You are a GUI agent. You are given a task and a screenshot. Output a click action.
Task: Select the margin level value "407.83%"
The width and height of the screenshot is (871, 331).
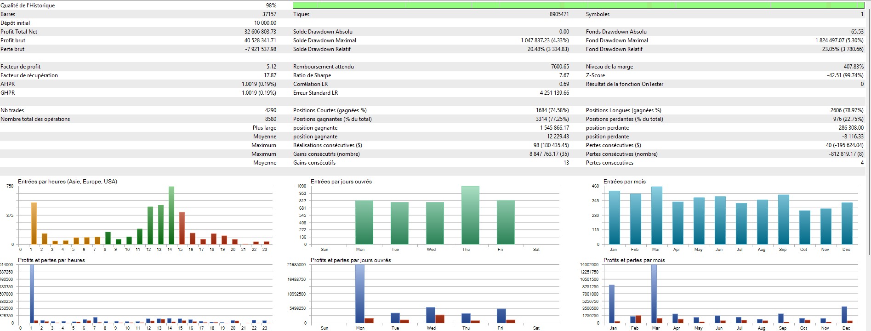(x=854, y=67)
